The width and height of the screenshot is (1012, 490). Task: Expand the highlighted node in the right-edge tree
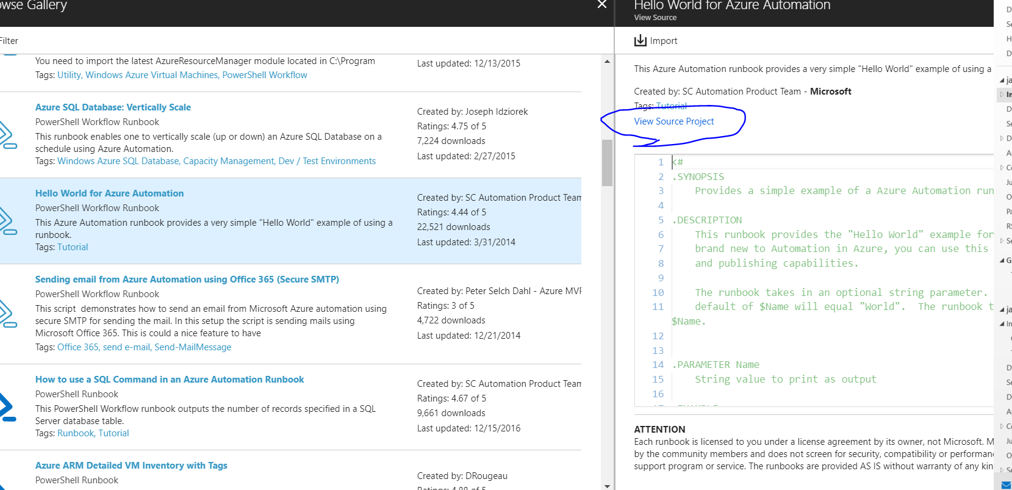[1002, 95]
